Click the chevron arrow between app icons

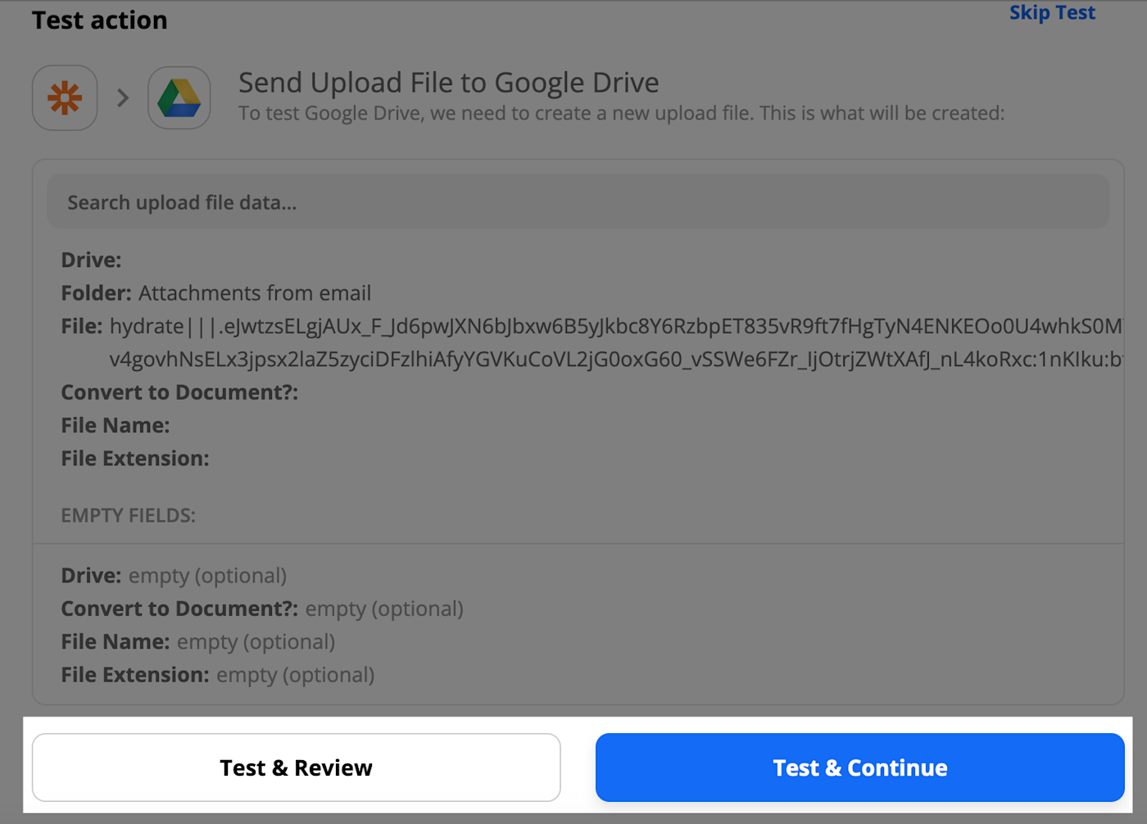pos(123,98)
